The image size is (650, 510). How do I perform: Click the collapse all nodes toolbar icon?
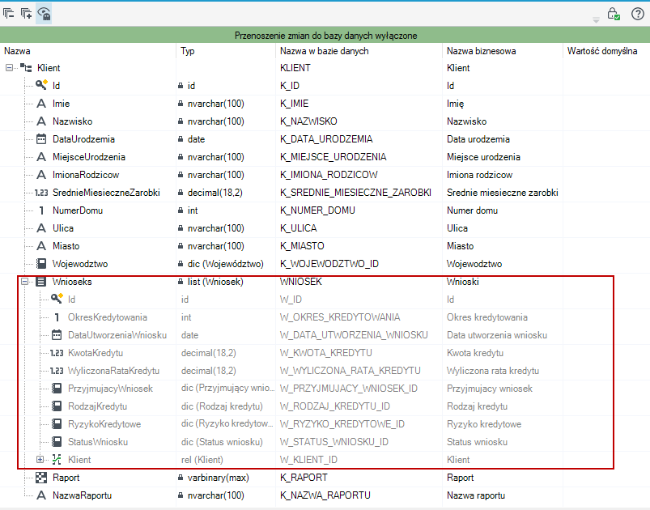tap(9, 13)
